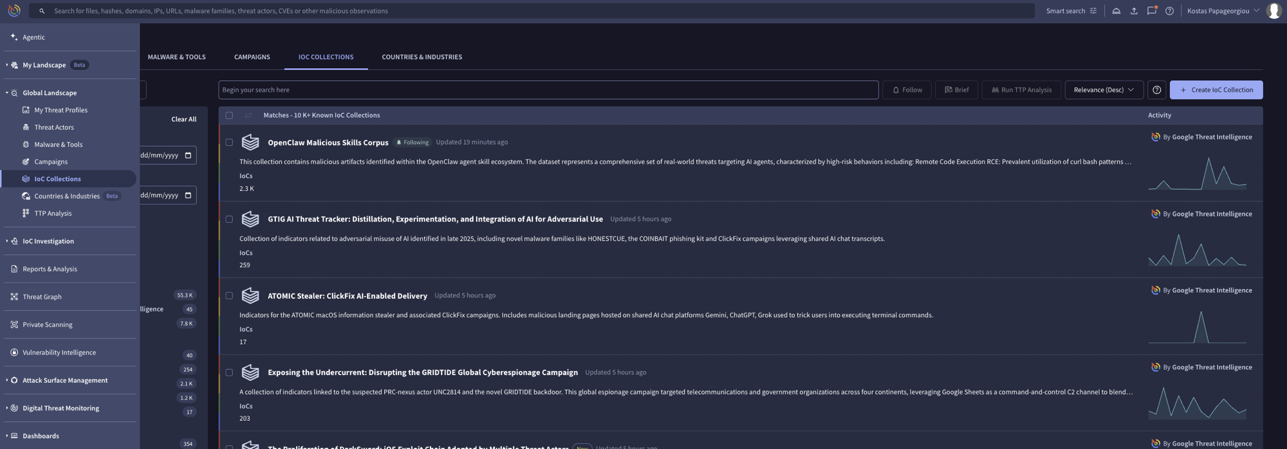Image resolution: width=1287 pixels, height=449 pixels.
Task: Click the swap arrows icon in Matches header
Action: pyautogui.click(x=248, y=116)
